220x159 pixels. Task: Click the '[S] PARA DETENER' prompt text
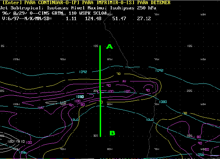[148, 2]
